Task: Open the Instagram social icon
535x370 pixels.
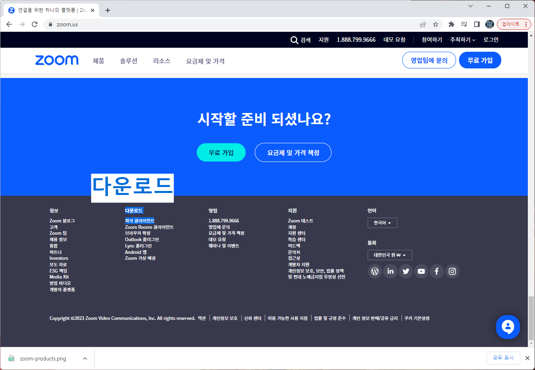Action: pyautogui.click(x=452, y=271)
